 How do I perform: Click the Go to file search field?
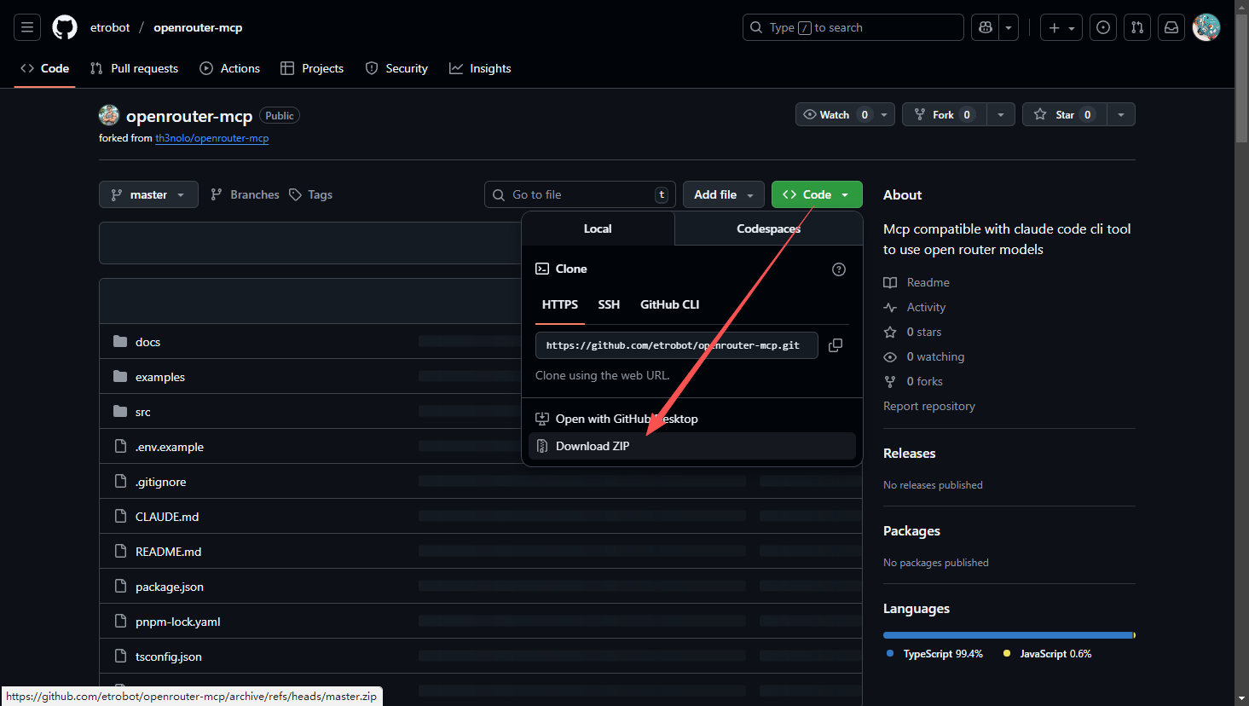(x=580, y=194)
